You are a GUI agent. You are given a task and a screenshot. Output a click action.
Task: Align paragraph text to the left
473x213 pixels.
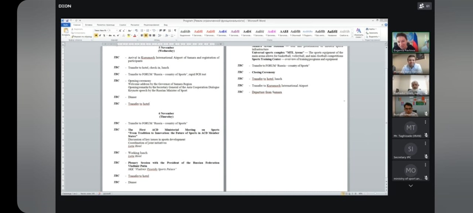(142, 35)
